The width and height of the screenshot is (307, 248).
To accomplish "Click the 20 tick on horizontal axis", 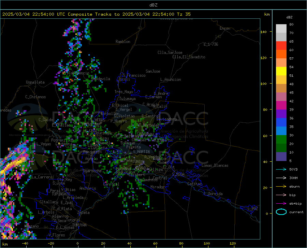I will [x=103, y=243].
